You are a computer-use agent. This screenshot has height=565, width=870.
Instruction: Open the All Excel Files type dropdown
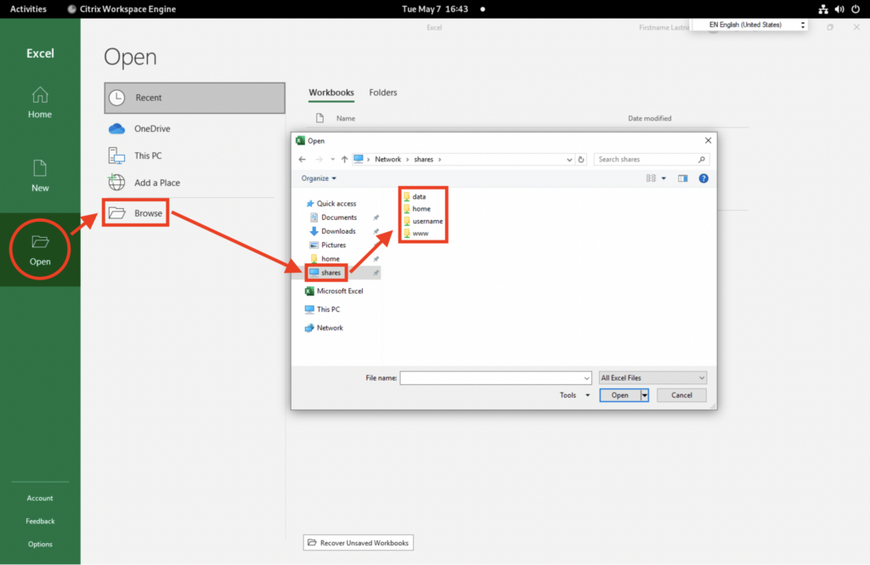652,378
